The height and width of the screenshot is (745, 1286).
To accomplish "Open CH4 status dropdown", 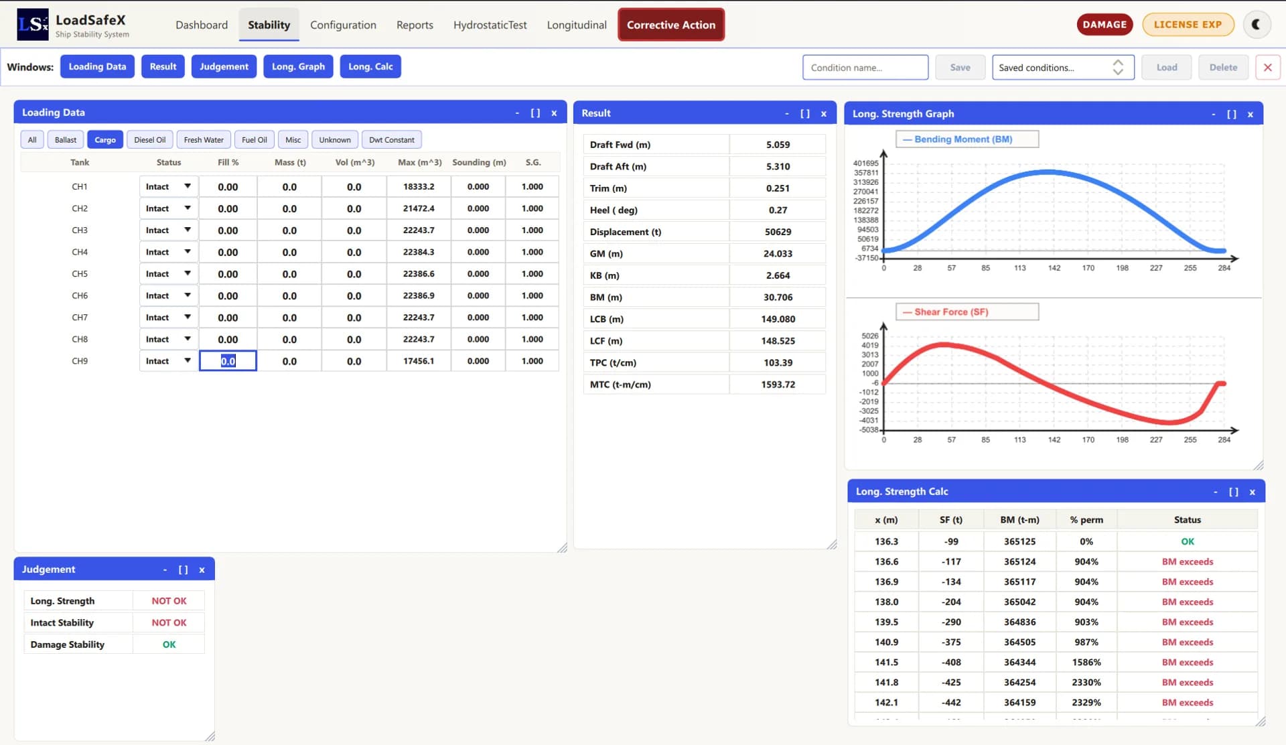I will tap(168, 252).
